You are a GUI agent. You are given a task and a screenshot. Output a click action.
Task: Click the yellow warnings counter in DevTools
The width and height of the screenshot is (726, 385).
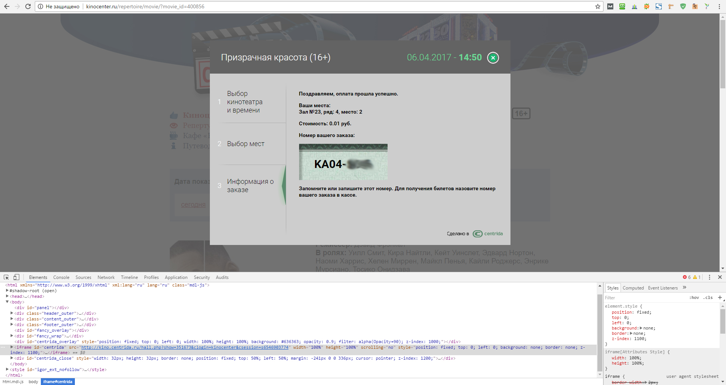point(697,277)
